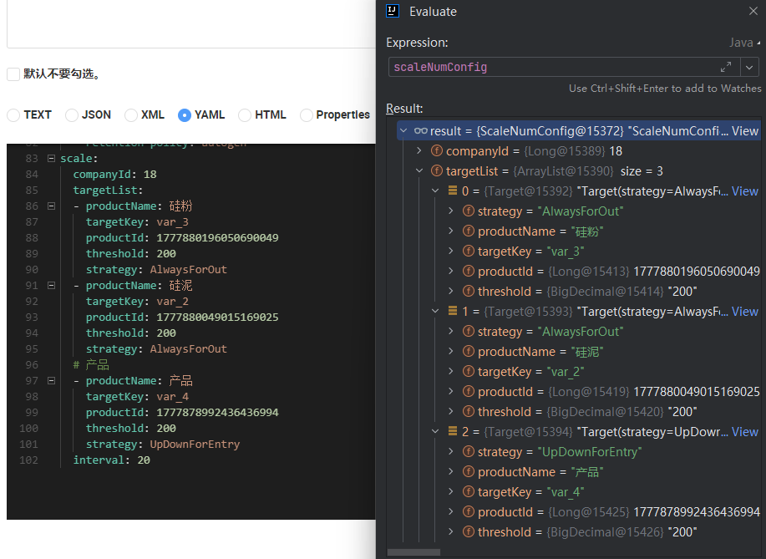Screen dimensions: 766x559
Task: Open the Java language selector
Action: point(744,43)
